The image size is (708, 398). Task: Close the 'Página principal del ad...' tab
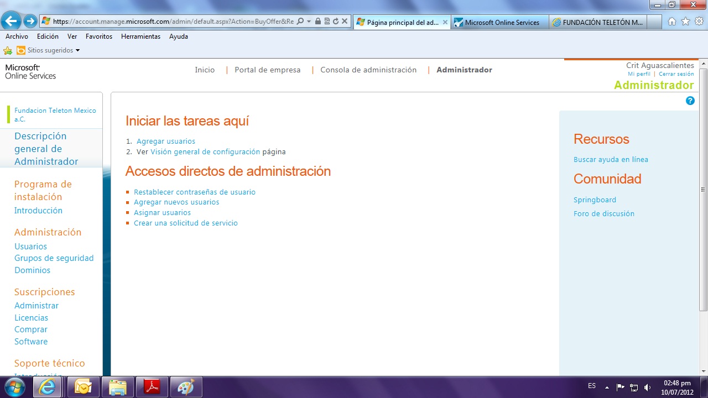(x=445, y=22)
